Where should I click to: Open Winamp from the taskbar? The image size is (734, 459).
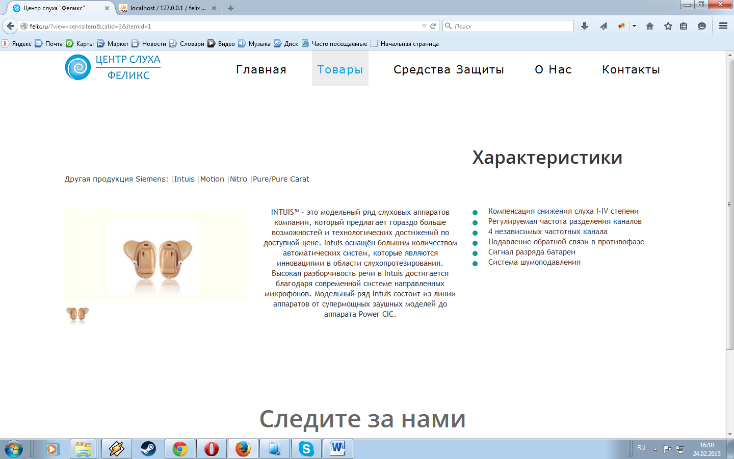[x=117, y=449]
